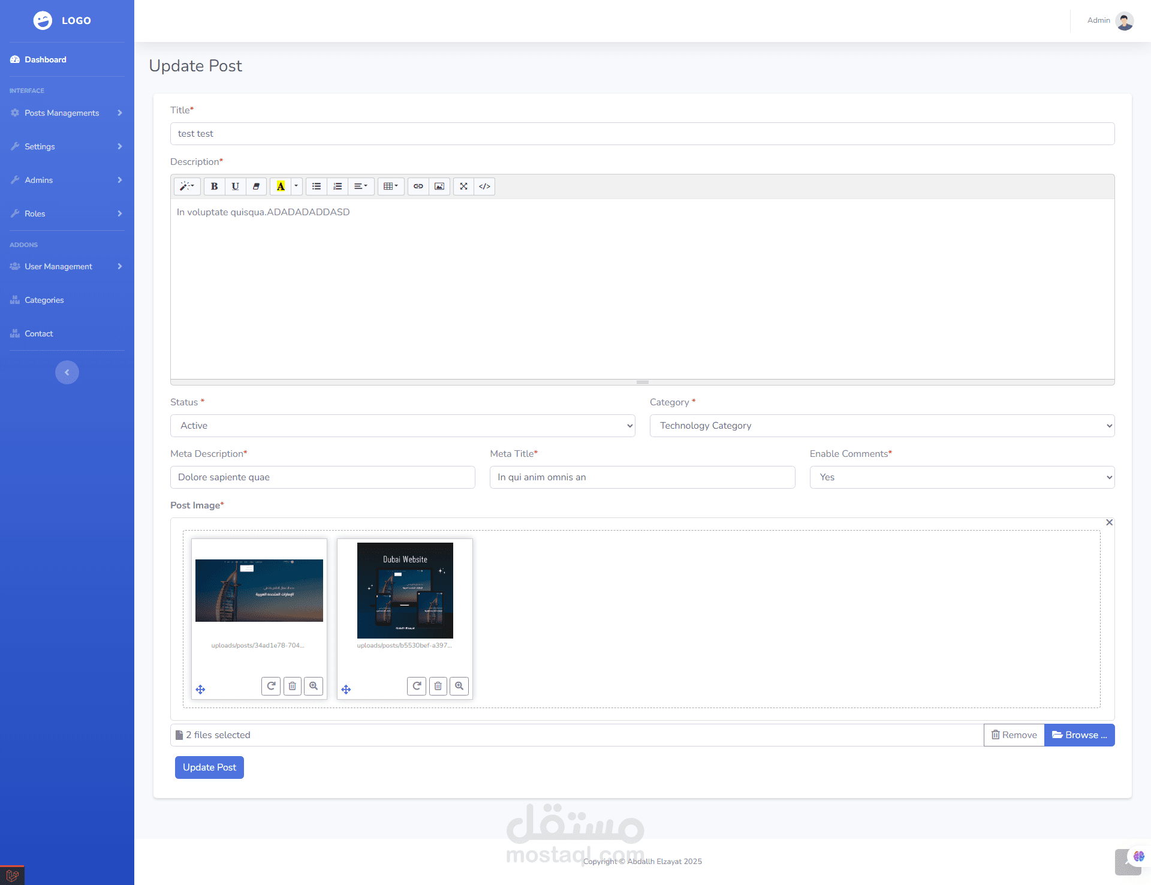Screen dimensions: 1151x885
Task: Collapse the sidebar with the round arrow
Action: click(67, 372)
